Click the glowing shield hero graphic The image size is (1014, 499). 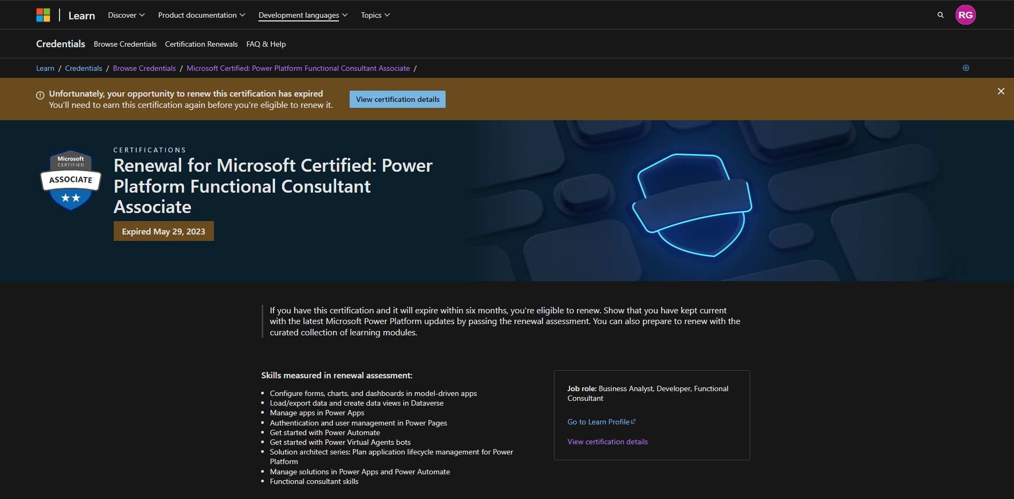[x=692, y=205]
